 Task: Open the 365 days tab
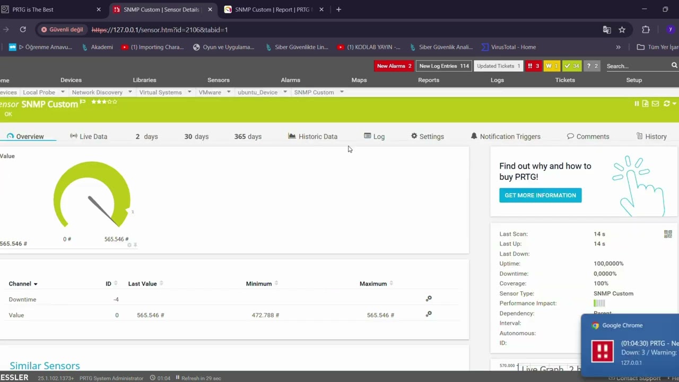(248, 136)
